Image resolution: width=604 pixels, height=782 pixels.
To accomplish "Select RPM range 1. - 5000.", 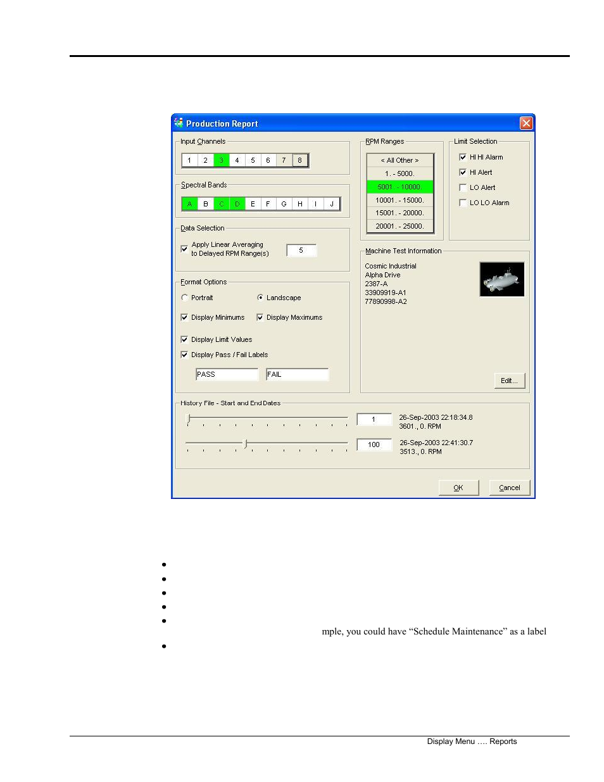I will [x=400, y=173].
